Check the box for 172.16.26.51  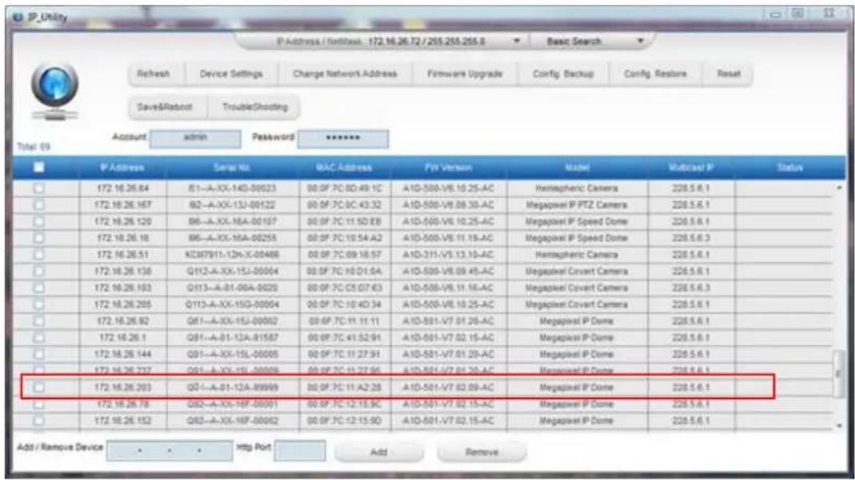coord(38,255)
